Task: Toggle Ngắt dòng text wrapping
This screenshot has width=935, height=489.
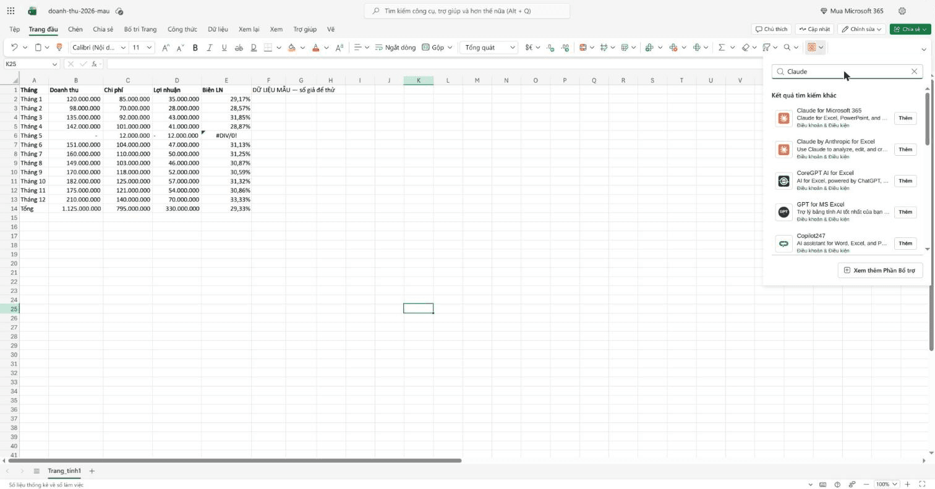Action: tap(395, 48)
